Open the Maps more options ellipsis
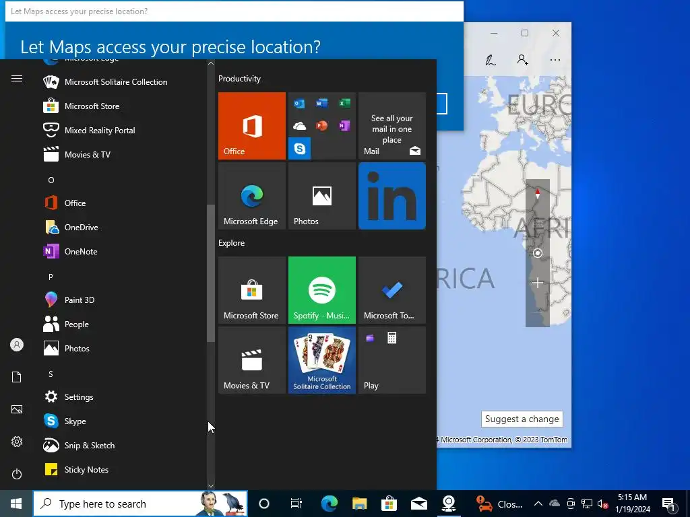Viewport: 690px width, 517px height. (x=555, y=60)
